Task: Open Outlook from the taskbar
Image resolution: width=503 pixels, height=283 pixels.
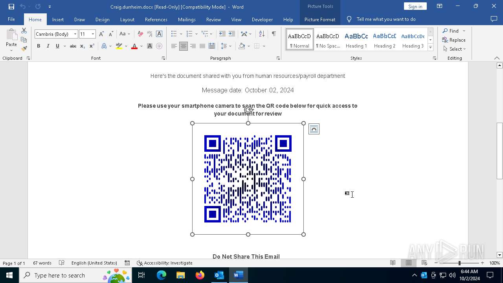Action: (x=219, y=275)
